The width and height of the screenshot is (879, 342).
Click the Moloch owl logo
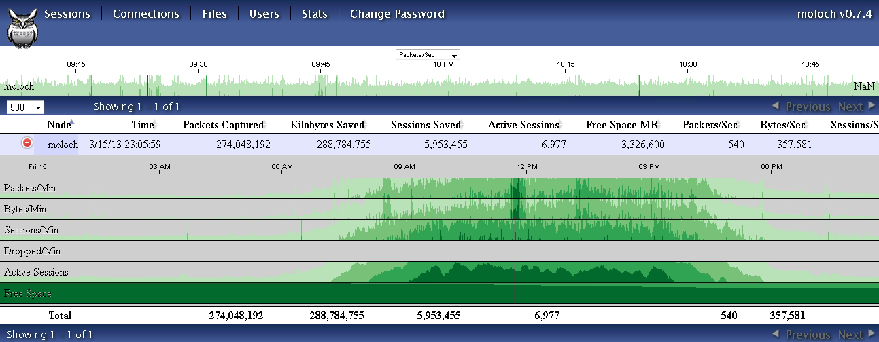(x=22, y=28)
